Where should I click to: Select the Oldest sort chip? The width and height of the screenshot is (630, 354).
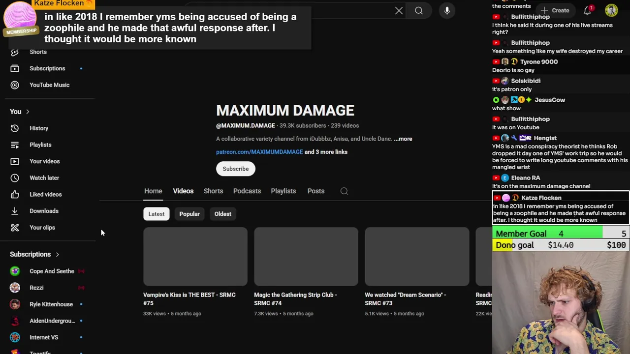[x=222, y=214]
